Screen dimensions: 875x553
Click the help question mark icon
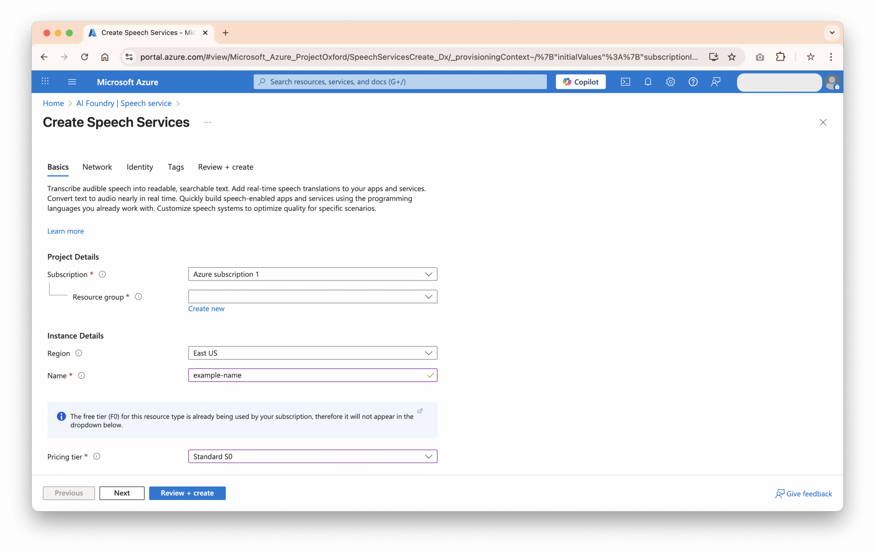pos(693,82)
